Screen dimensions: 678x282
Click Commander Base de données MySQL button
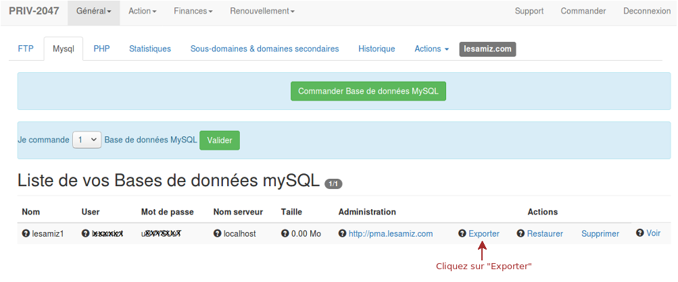pyautogui.click(x=368, y=91)
